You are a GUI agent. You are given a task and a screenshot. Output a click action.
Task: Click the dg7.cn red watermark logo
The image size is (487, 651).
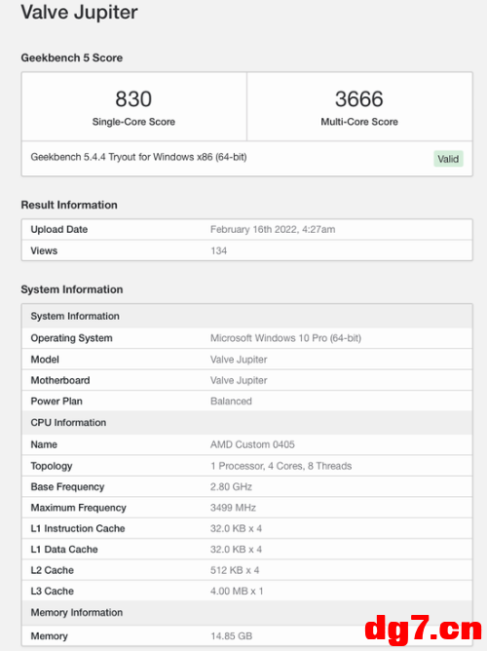(423, 631)
